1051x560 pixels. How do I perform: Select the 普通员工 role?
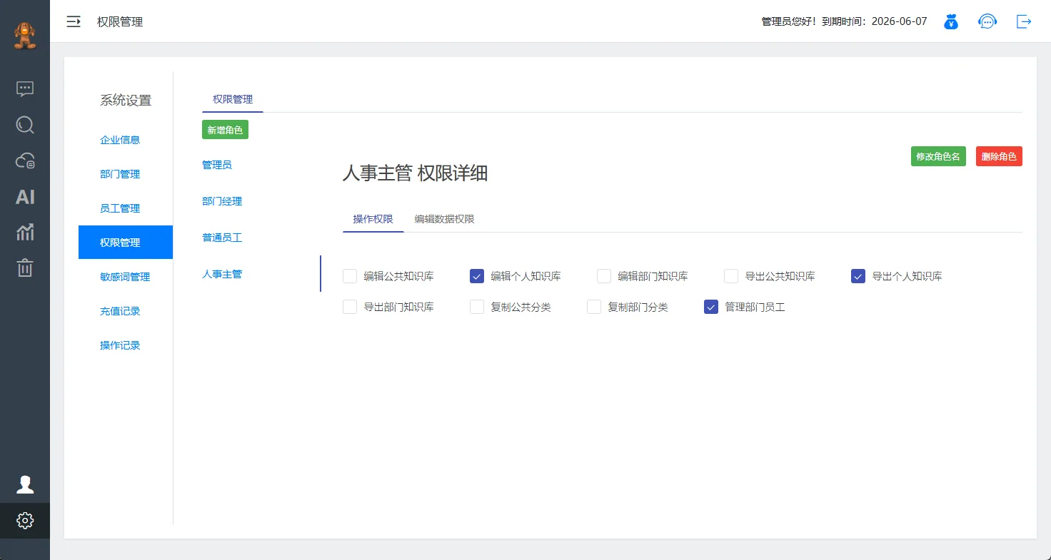point(222,238)
